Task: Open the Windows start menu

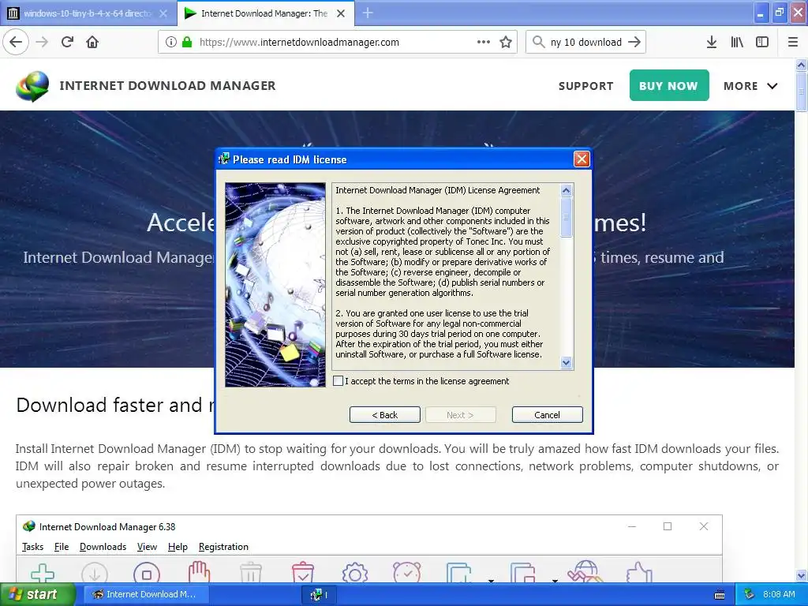Action: (x=38, y=594)
